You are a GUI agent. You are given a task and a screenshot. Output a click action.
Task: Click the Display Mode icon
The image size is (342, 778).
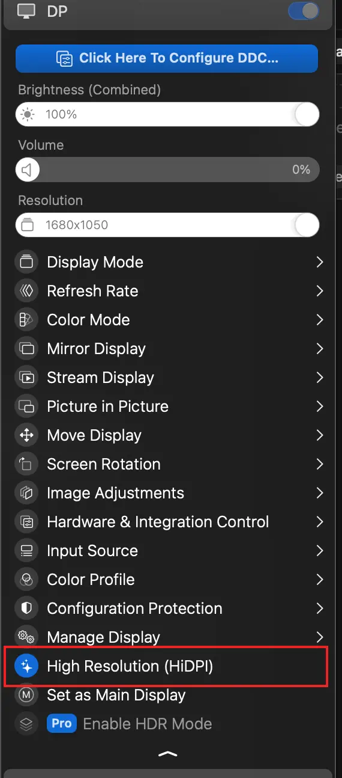pos(26,262)
